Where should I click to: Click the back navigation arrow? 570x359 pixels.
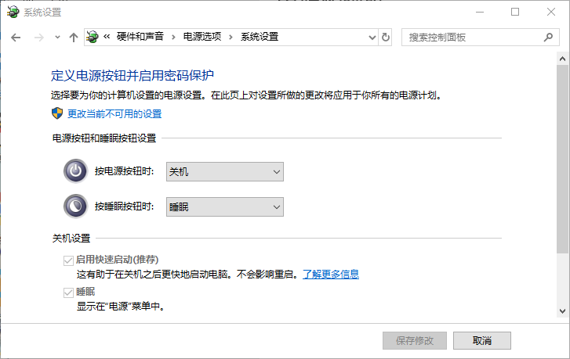16,37
